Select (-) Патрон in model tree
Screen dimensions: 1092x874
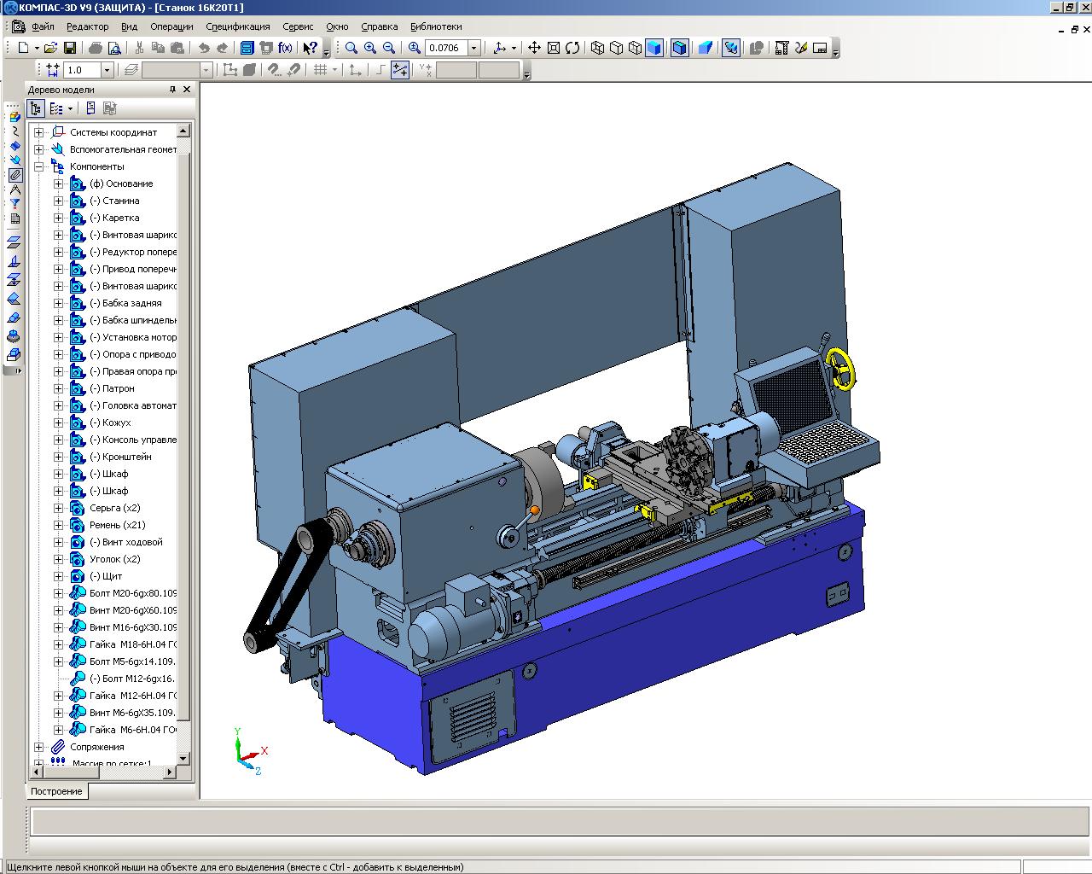click(x=112, y=388)
